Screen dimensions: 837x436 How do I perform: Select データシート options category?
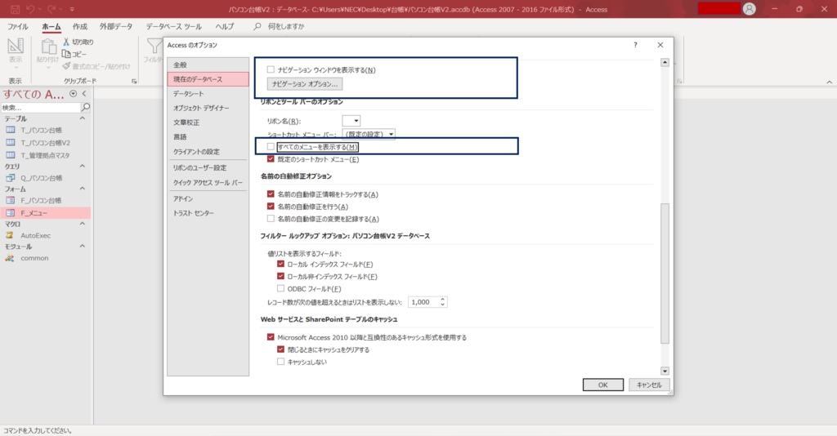(x=208, y=94)
